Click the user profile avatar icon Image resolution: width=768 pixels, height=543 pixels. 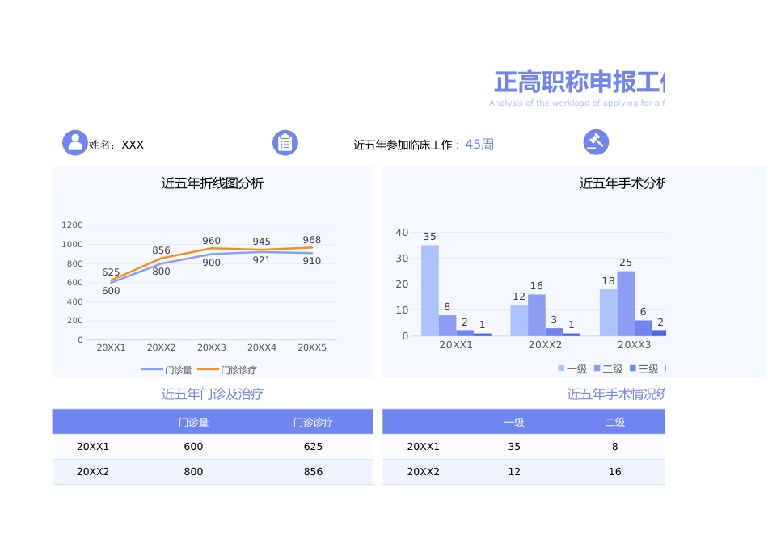click(x=75, y=142)
